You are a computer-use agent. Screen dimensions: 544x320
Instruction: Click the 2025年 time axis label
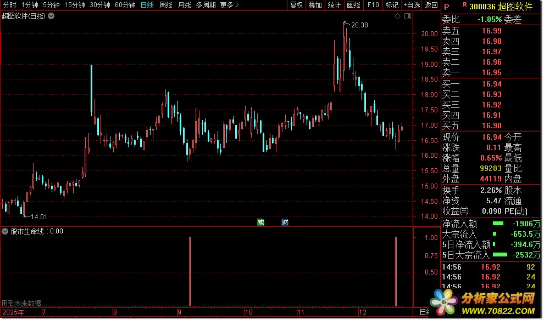pos(13,312)
